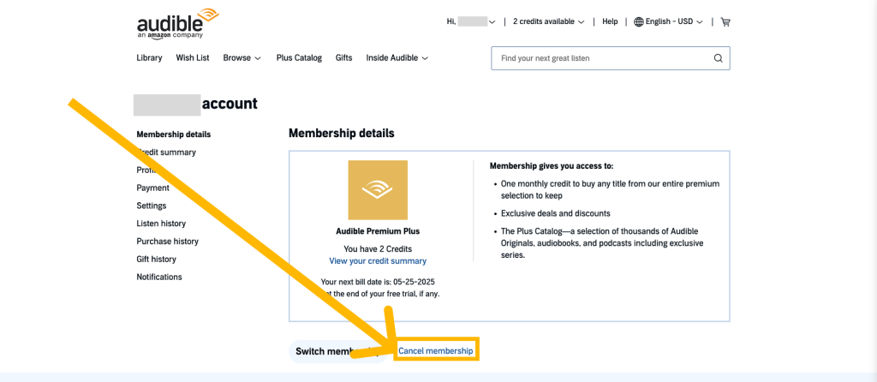Click the globe language icon
The height and width of the screenshot is (382, 877).
click(638, 21)
